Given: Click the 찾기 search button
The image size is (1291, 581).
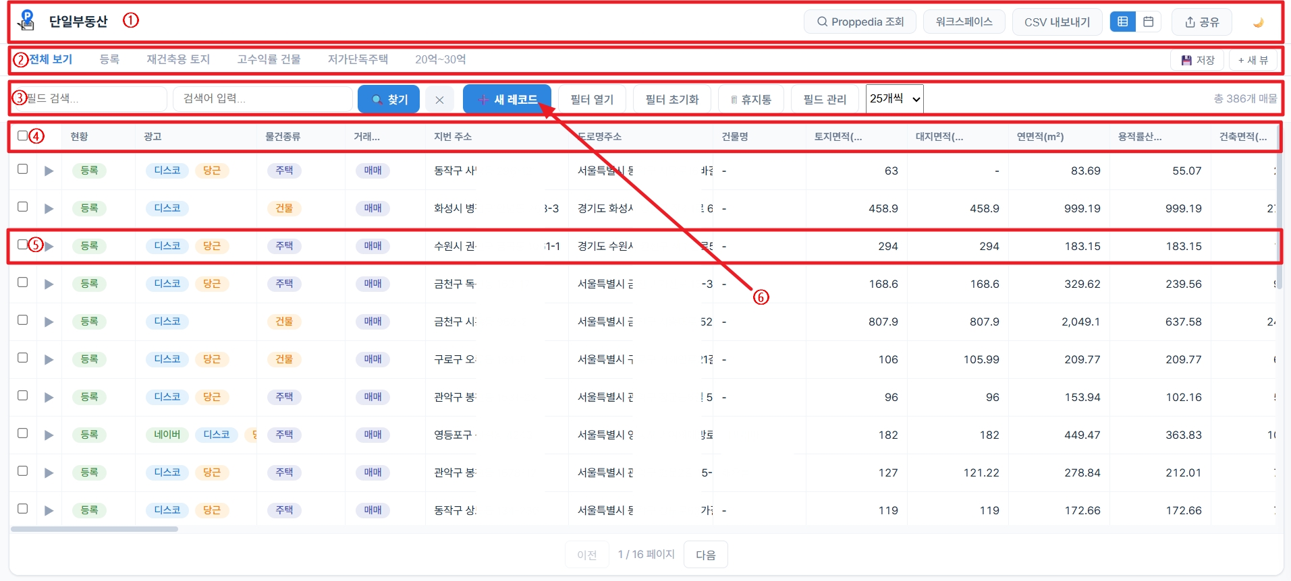Looking at the screenshot, I should point(389,99).
